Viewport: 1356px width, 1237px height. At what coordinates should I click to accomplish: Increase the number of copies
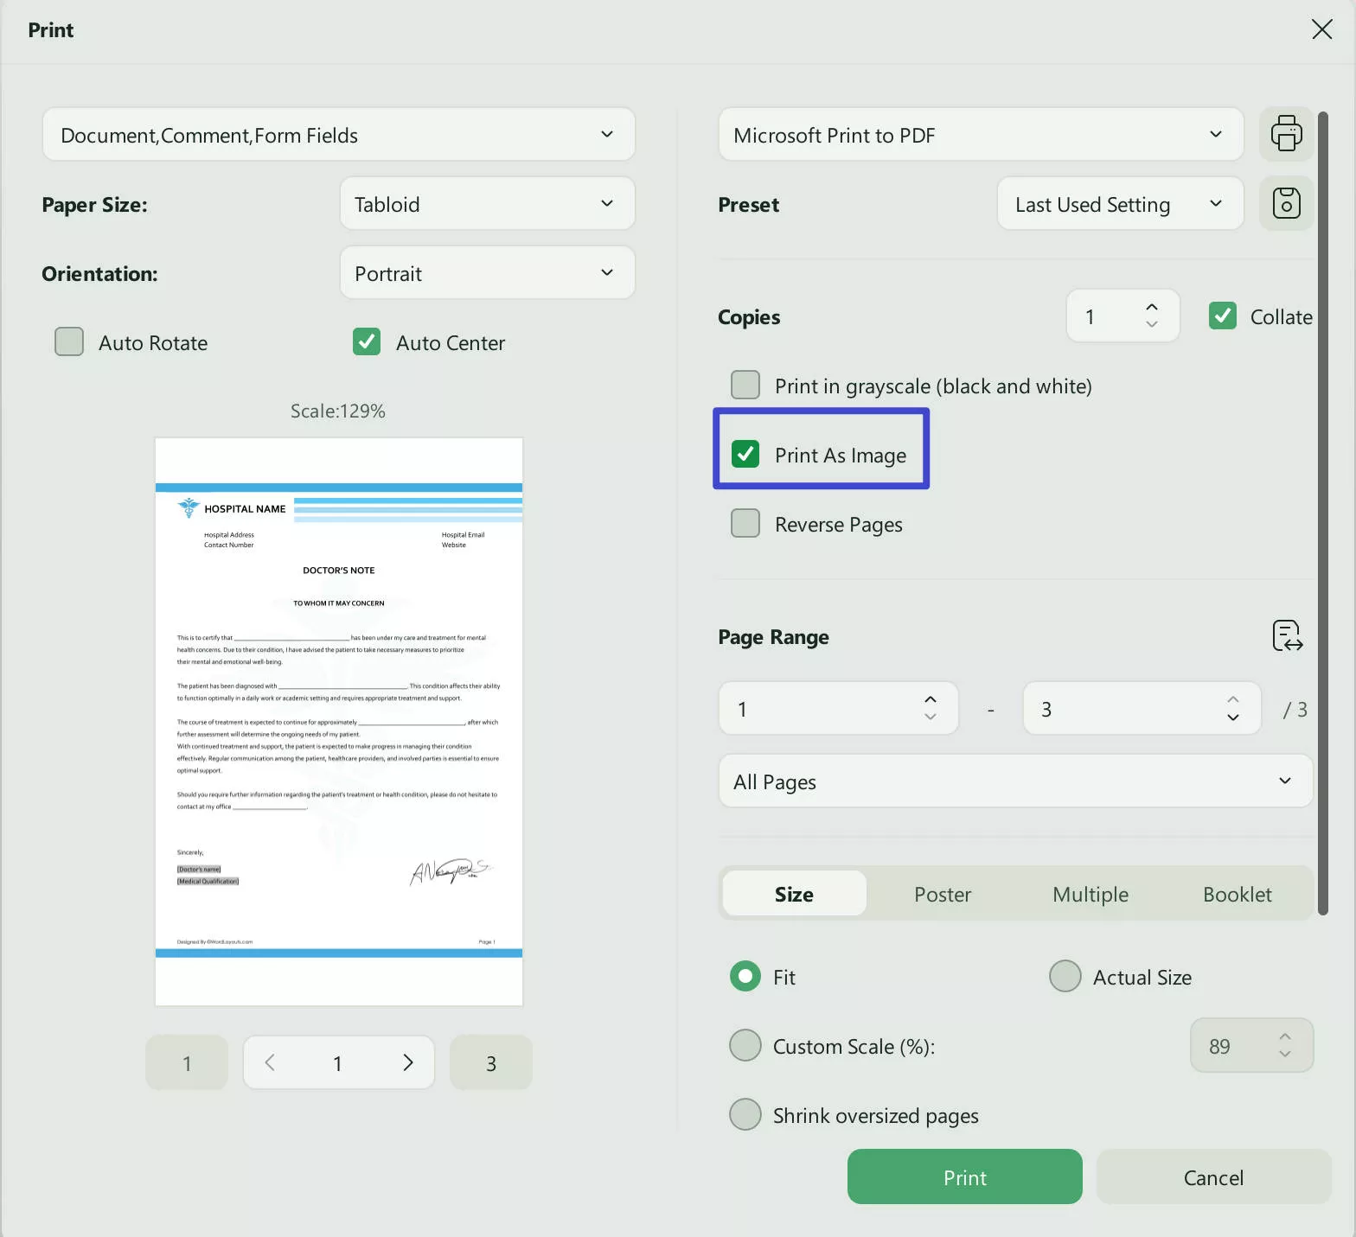[1151, 307]
